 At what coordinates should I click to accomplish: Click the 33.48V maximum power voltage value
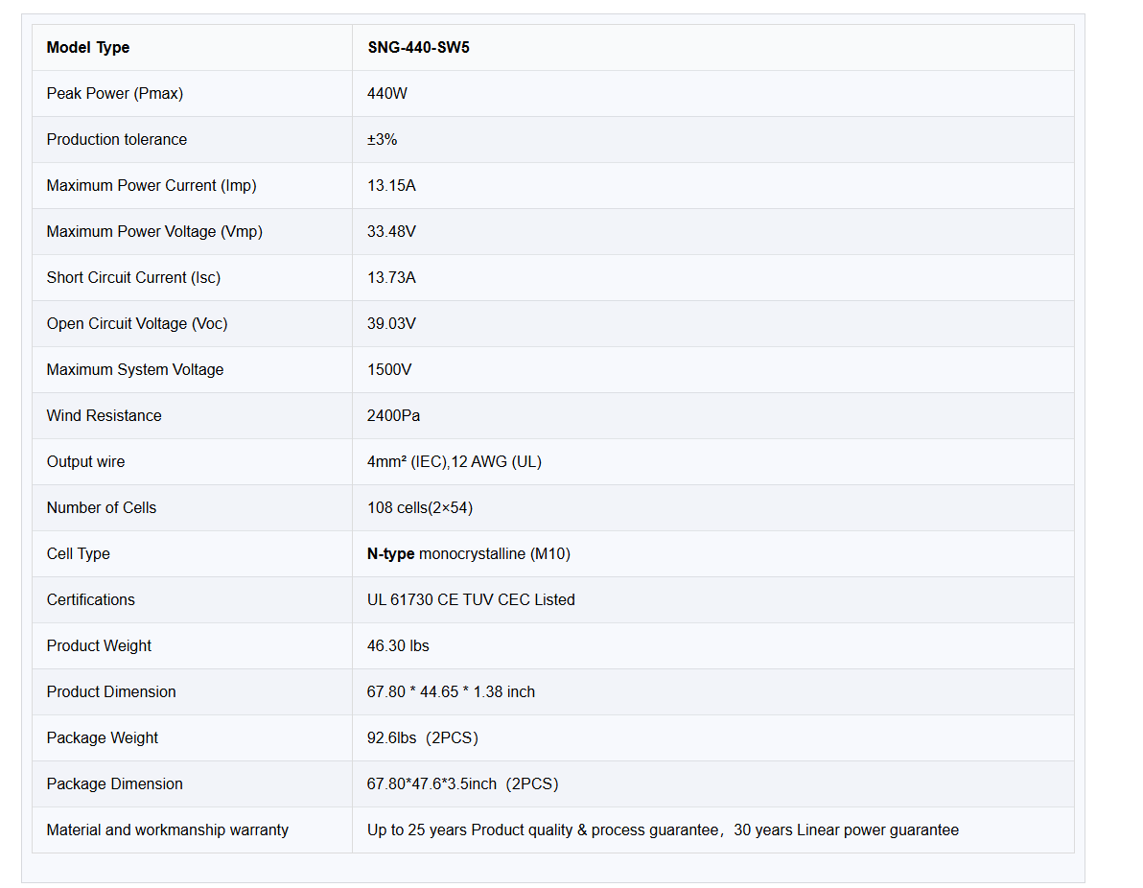(x=391, y=231)
